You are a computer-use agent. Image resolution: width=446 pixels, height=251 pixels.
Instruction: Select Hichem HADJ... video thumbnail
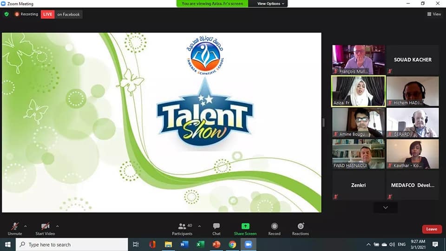[413, 91]
